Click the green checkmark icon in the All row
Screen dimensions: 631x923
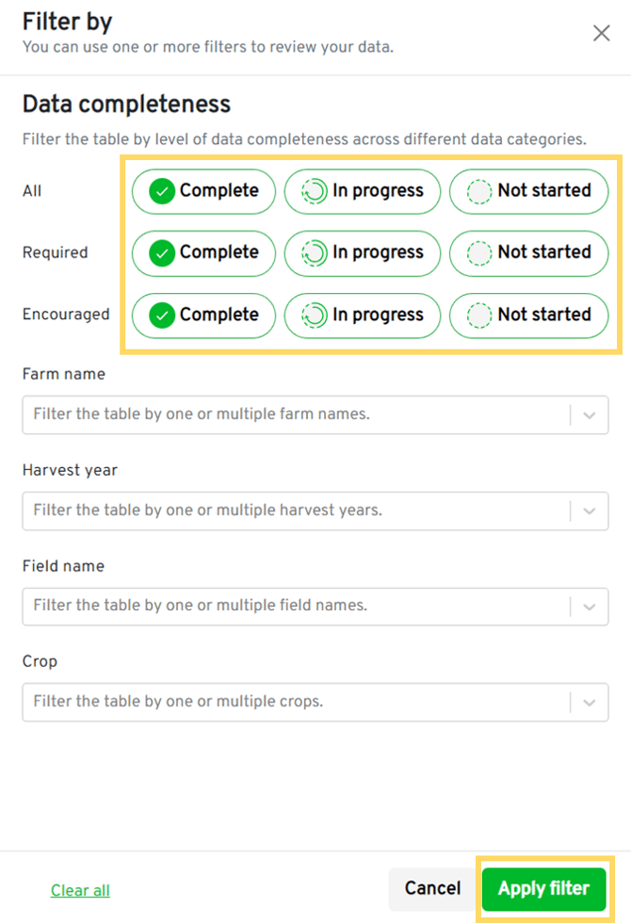pos(162,191)
